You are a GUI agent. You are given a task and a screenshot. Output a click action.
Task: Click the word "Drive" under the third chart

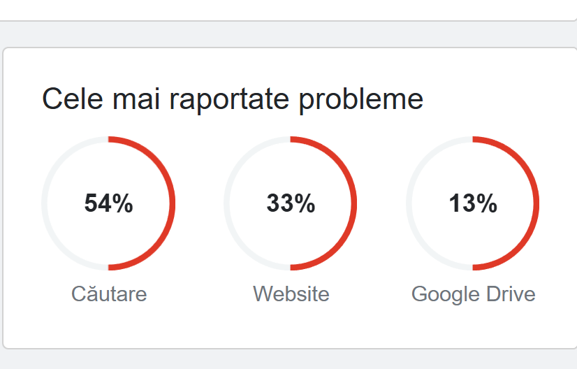tap(511, 294)
